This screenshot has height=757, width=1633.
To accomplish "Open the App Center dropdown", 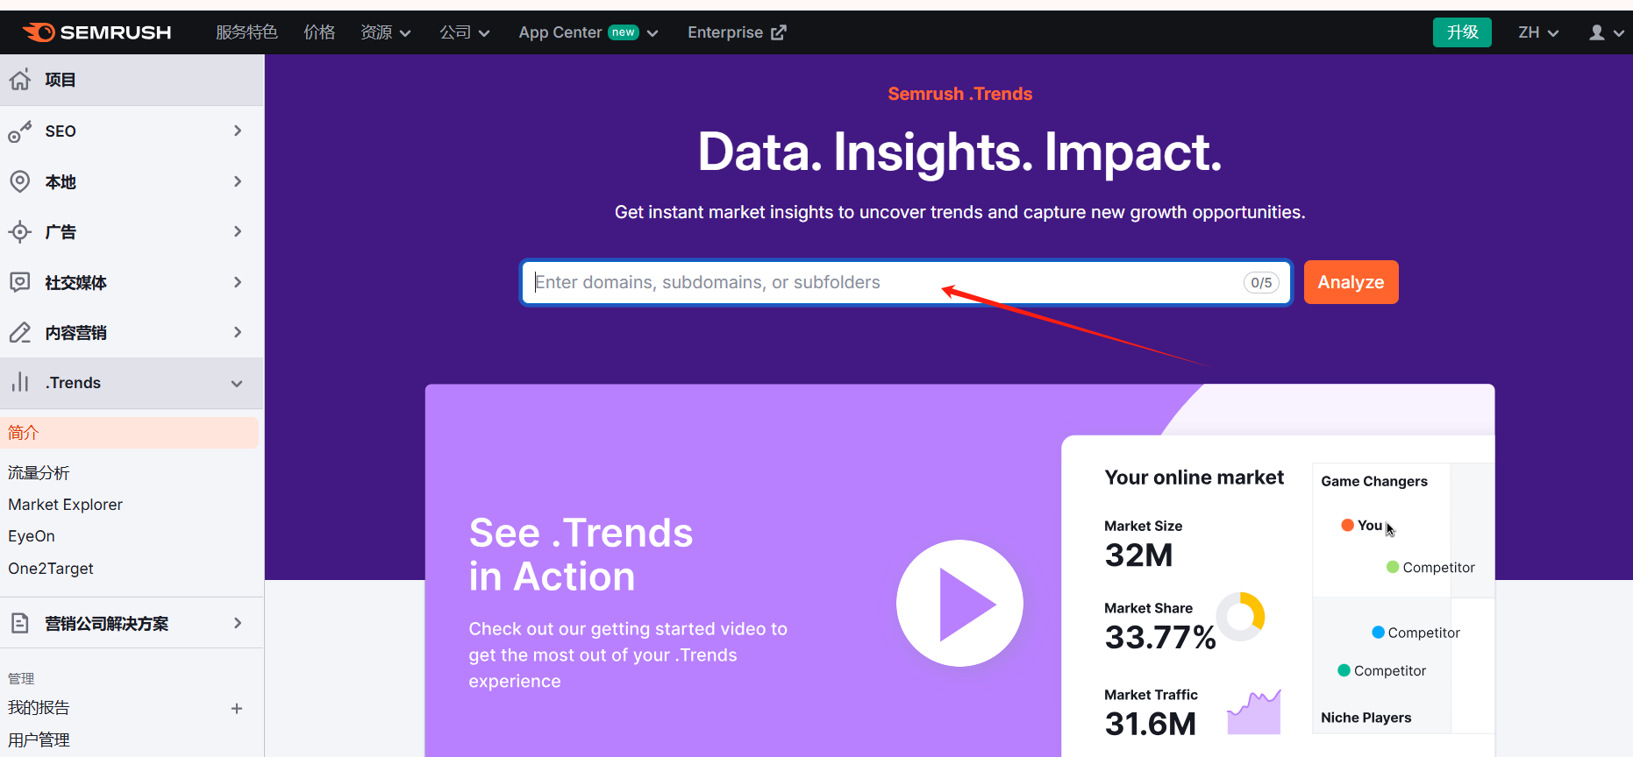I will pyautogui.click(x=588, y=32).
